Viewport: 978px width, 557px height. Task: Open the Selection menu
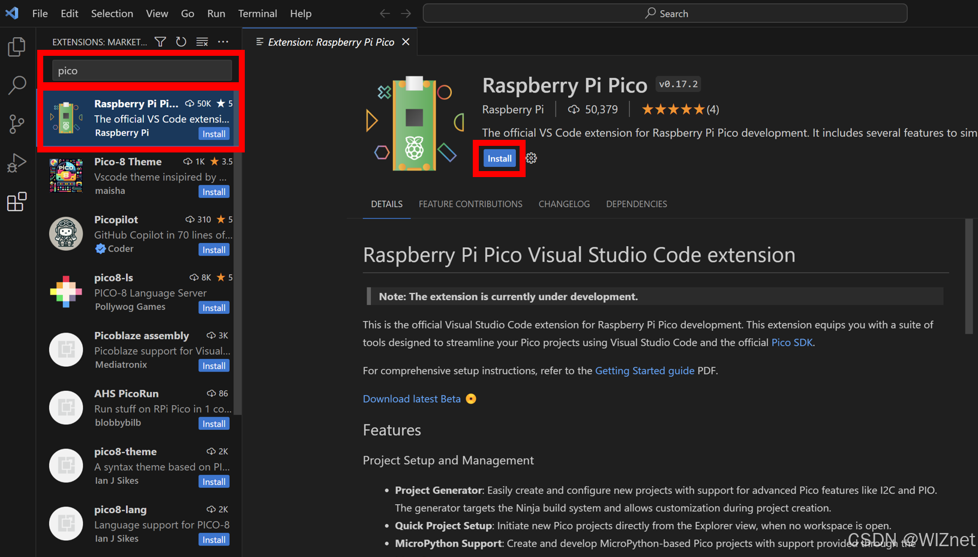tap(112, 13)
